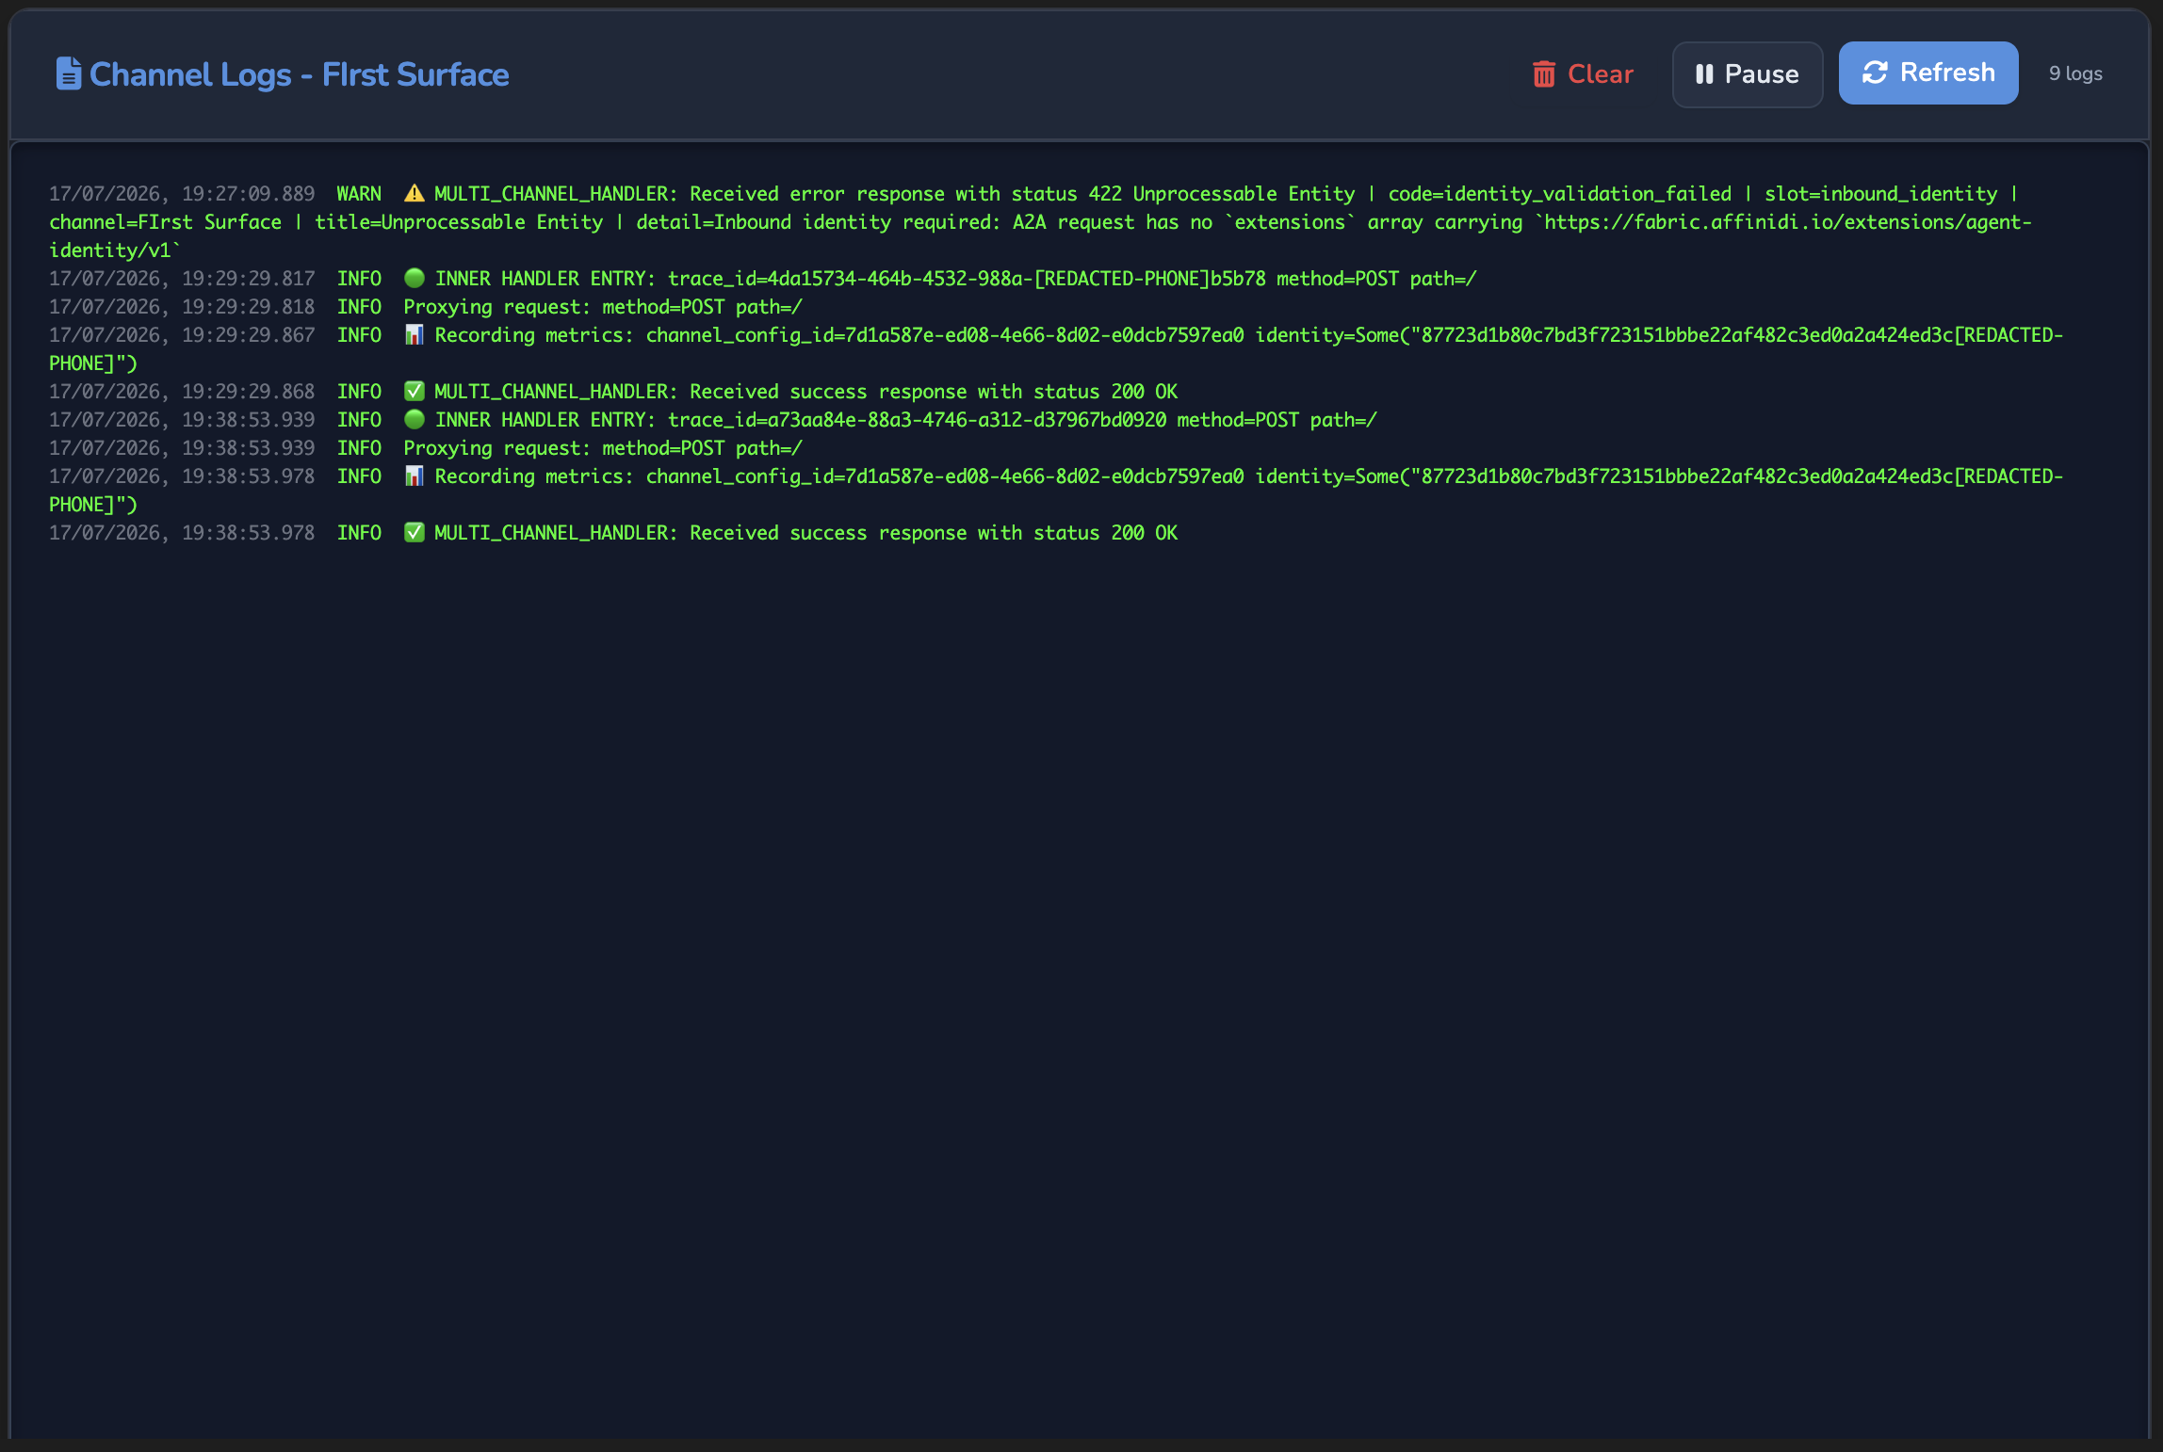Click the green circle at 19:38:53.939

pyautogui.click(x=414, y=419)
